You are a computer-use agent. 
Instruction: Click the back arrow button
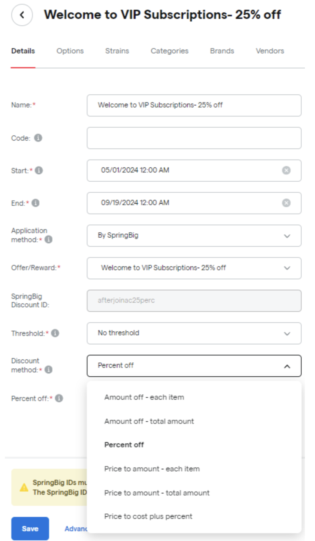pos(22,15)
